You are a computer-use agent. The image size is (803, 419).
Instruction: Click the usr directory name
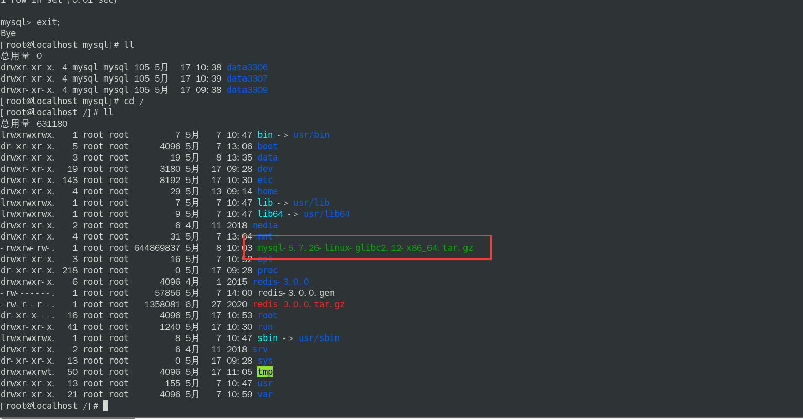point(265,383)
